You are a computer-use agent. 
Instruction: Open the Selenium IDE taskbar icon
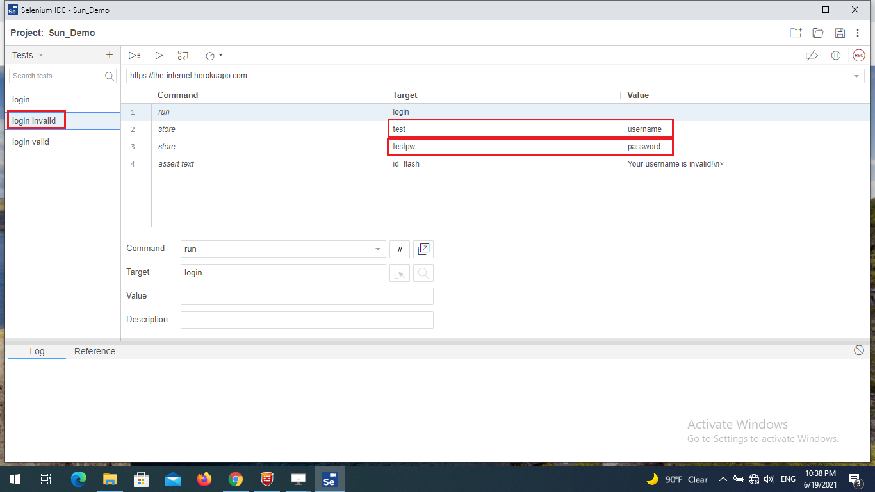330,479
